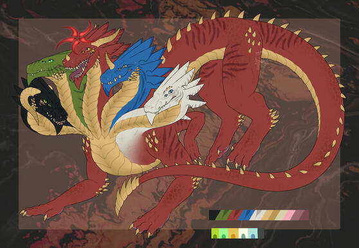The height and width of the screenshot is (248, 359).
Task: Pick the white-gray swatch in the top palette
Action: [x=258, y=215]
